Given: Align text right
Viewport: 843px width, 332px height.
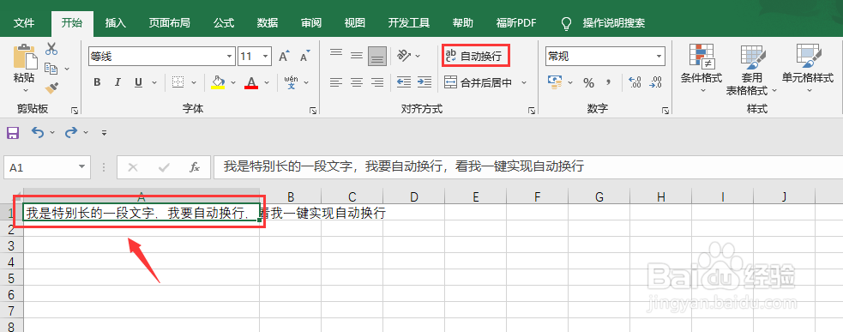Looking at the screenshot, I should pos(377,82).
